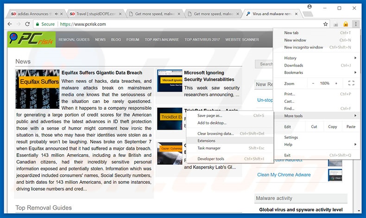Screen dimensions: 366x218
Task: Open Settings from Chrome menu
Action: (316, 137)
